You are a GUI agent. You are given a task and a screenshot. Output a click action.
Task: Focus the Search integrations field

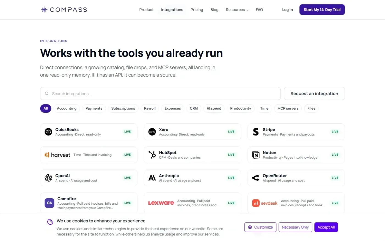(x=160, y=94)
